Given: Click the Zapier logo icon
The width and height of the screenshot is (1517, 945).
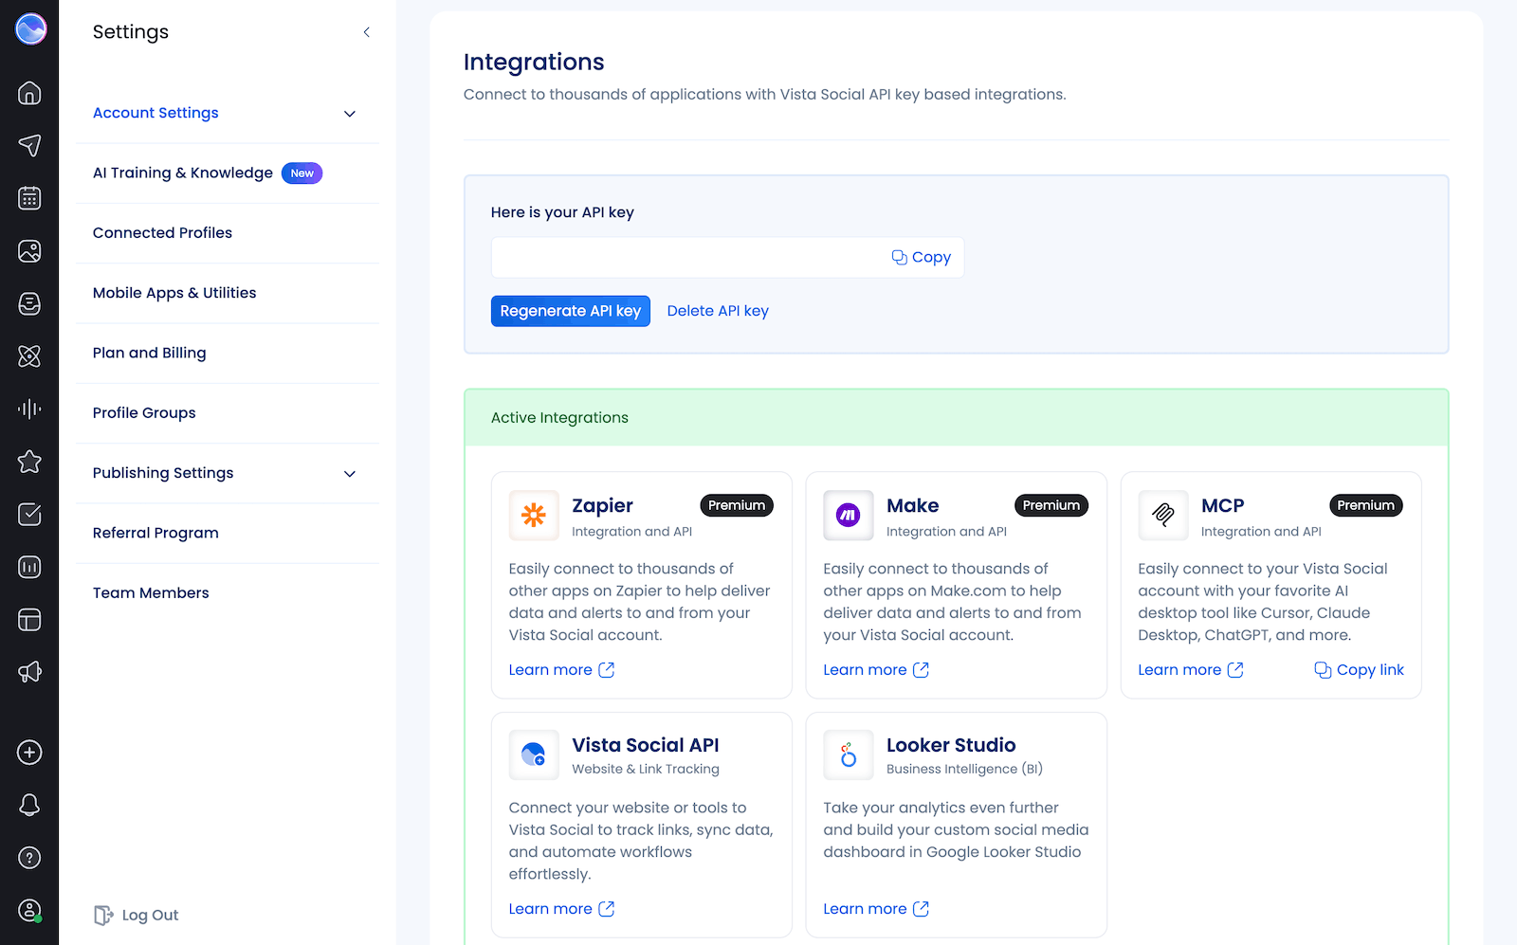Looking at the screenshot, I should pyautogui.click(x=534, y=515).
